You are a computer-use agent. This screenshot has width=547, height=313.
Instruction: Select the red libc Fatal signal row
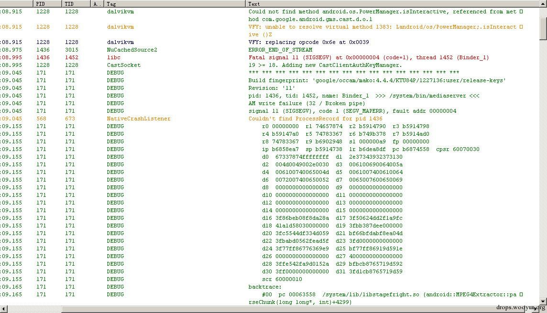click(270, 57)
